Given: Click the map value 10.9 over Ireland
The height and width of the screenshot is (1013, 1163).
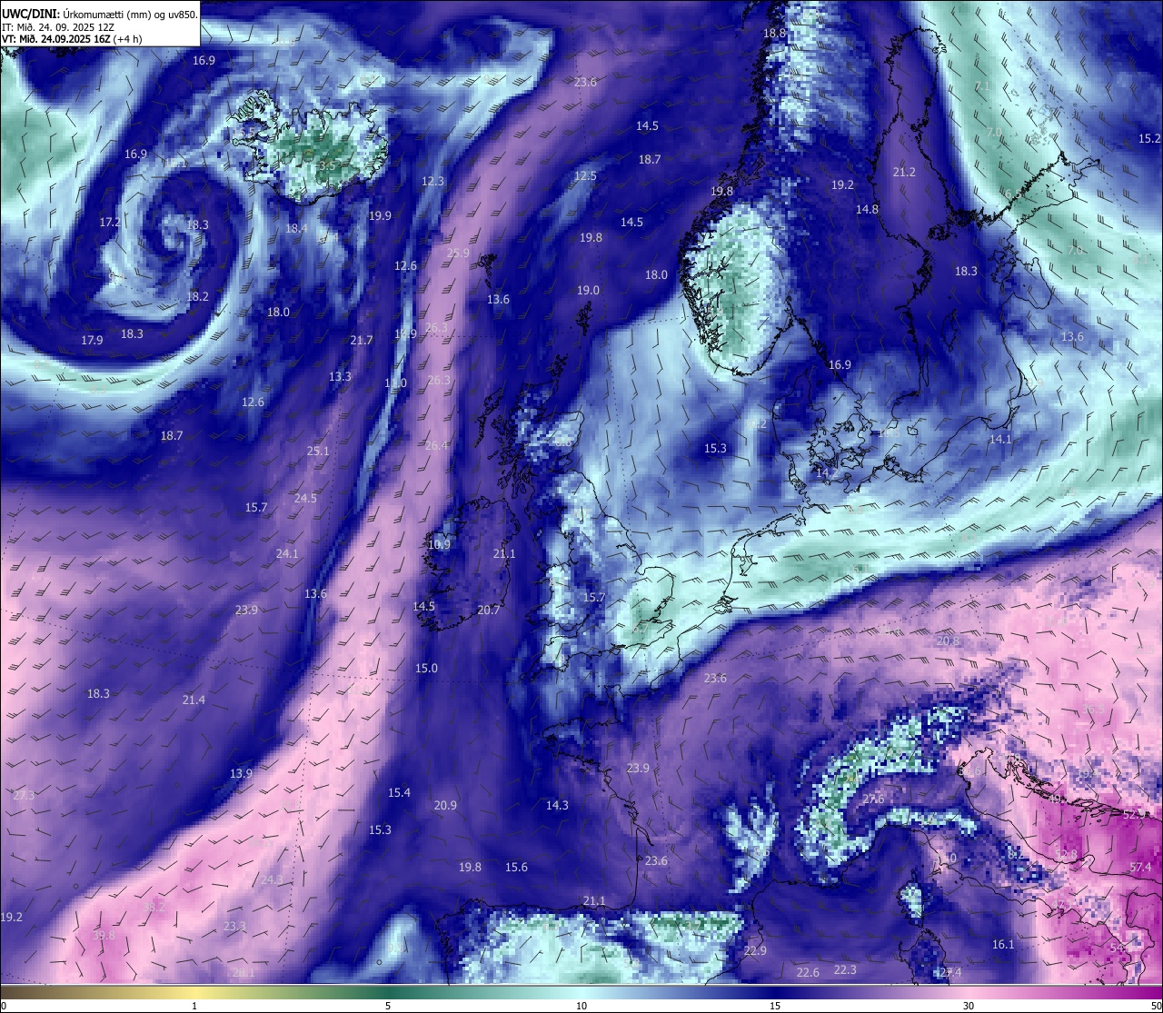Looking at the screenshot, I should [x=439, y=544].
